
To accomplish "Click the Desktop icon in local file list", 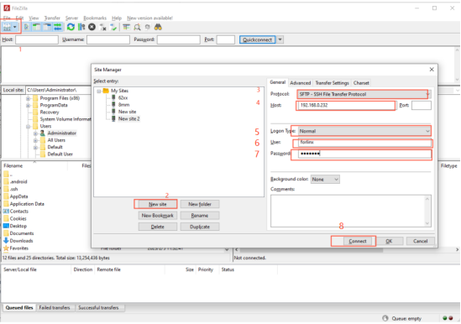I will pyautogui.click(x=6, y=226).
